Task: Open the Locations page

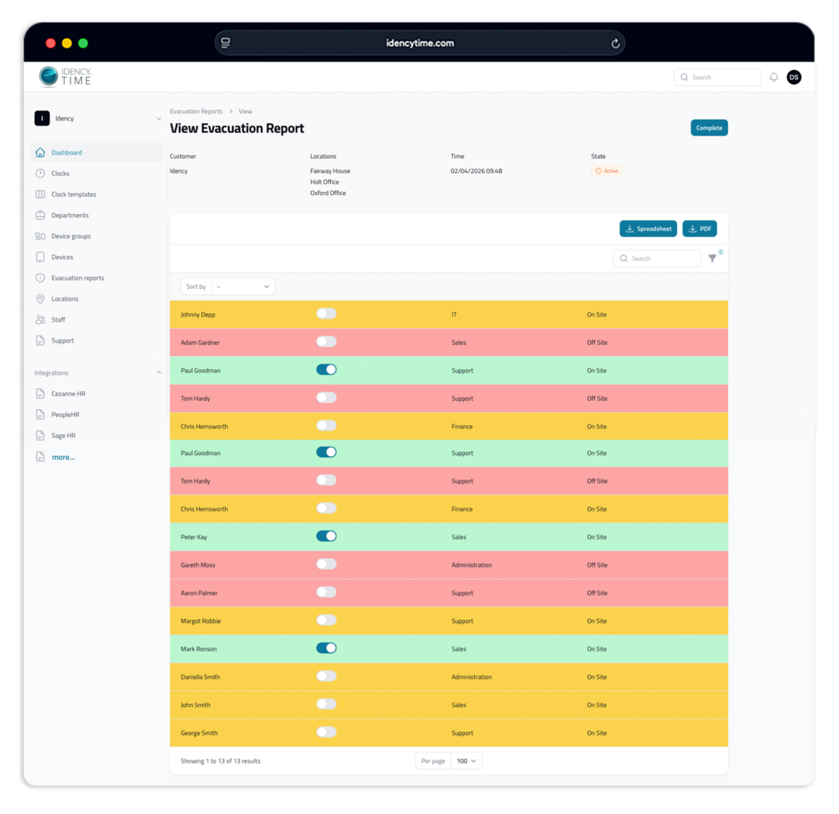Action: 65,299
